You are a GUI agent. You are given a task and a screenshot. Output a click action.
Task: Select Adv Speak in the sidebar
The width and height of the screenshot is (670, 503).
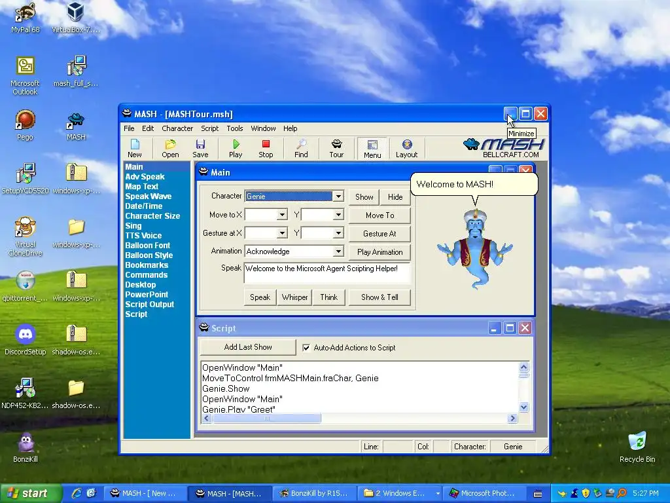pyautogui.click(x=145, y=177)
